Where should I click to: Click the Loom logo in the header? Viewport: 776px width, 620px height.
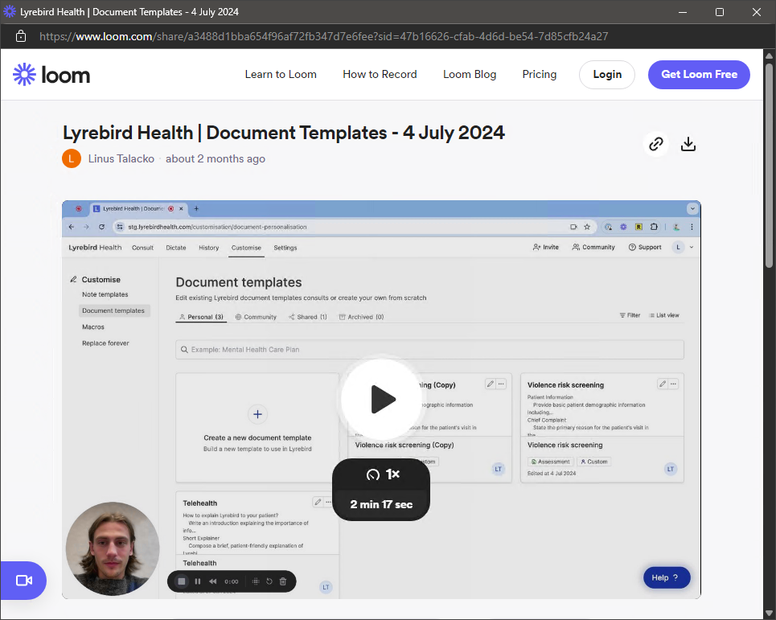pos(51,75)
